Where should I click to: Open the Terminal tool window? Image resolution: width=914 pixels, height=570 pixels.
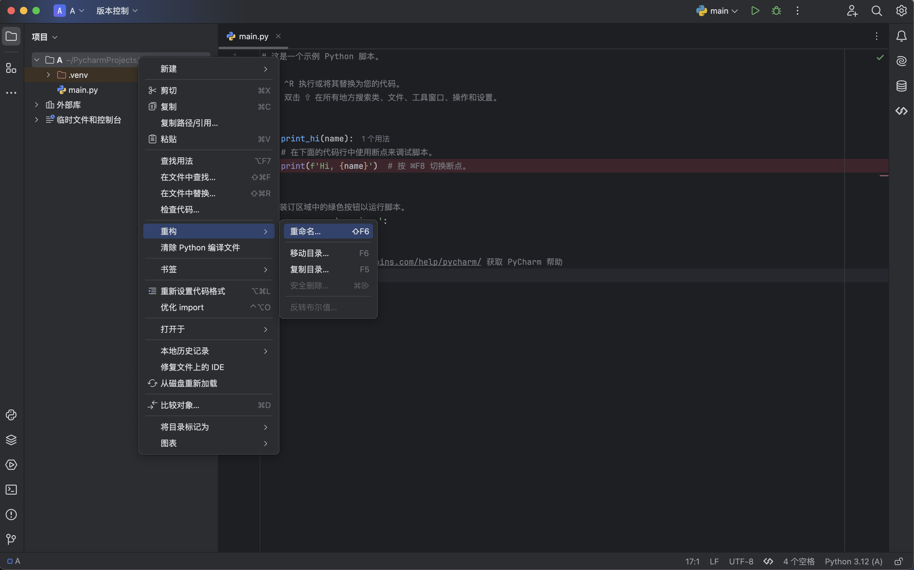click(11, 490)
